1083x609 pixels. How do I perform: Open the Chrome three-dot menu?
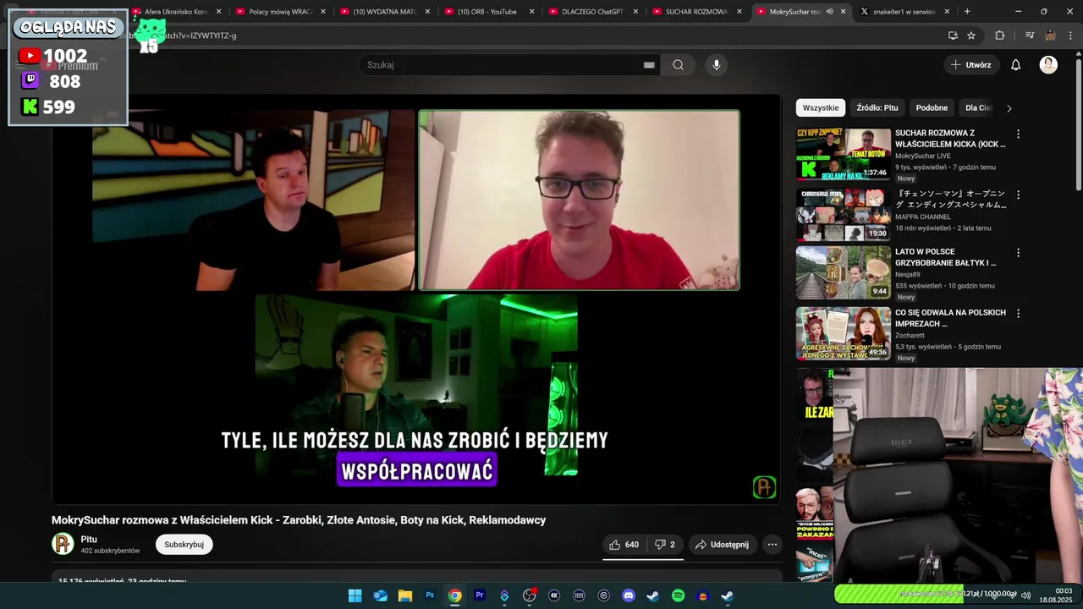(x=1070, y=36)
